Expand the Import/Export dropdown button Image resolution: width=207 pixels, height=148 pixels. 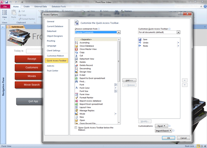[x=163, y=130]
